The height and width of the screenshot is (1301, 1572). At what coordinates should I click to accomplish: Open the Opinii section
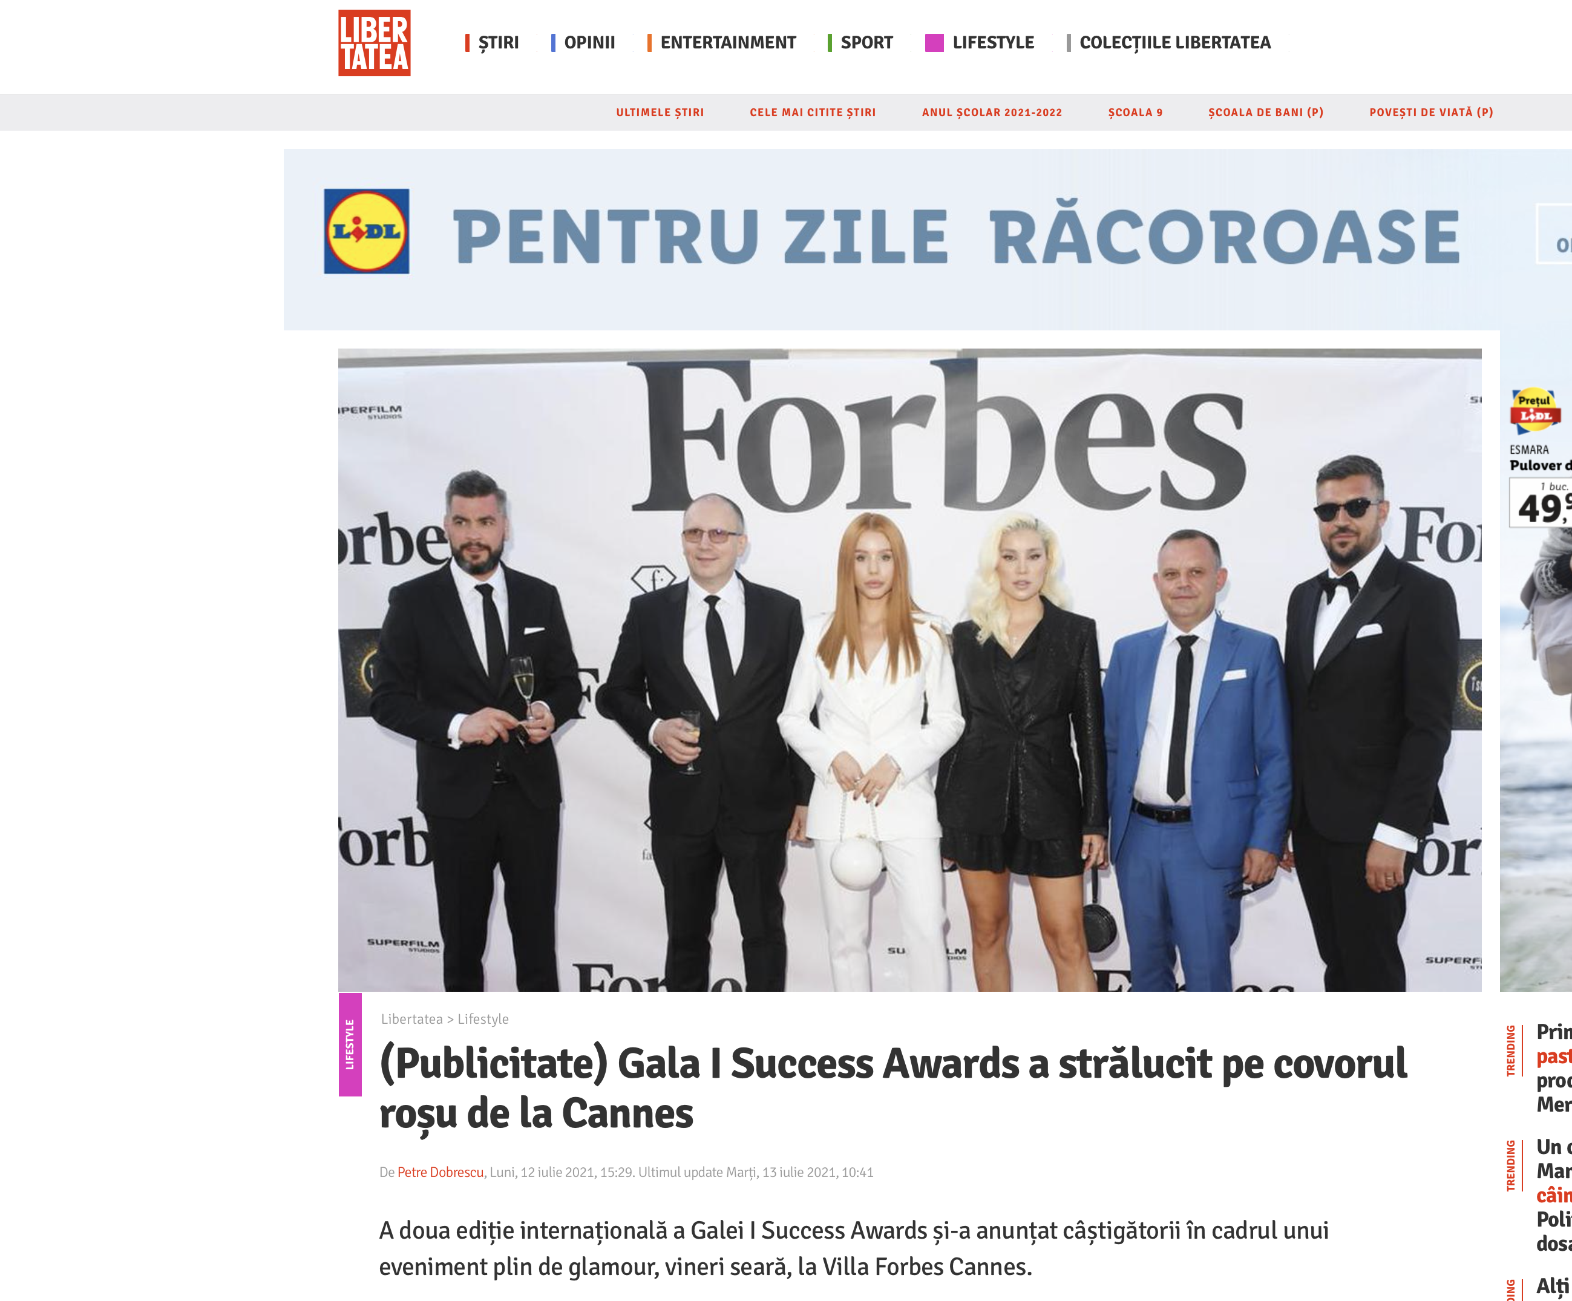(x=590, y=43)
